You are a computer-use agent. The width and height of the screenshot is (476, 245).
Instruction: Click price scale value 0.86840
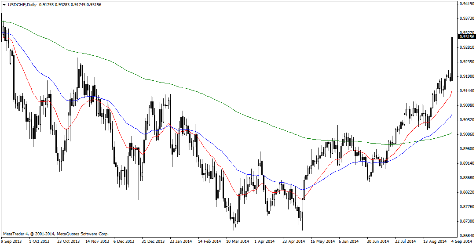coord(467,235)
